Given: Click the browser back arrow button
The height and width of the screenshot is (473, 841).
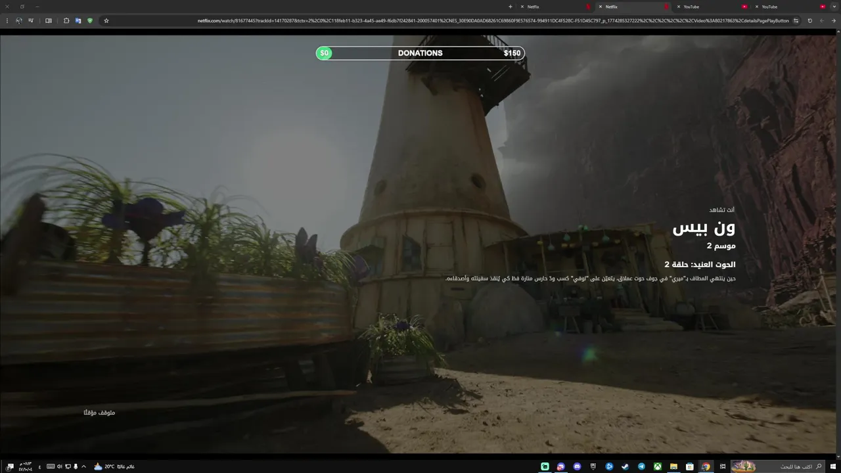Looking at the screenshot, I should coord(833,20).
